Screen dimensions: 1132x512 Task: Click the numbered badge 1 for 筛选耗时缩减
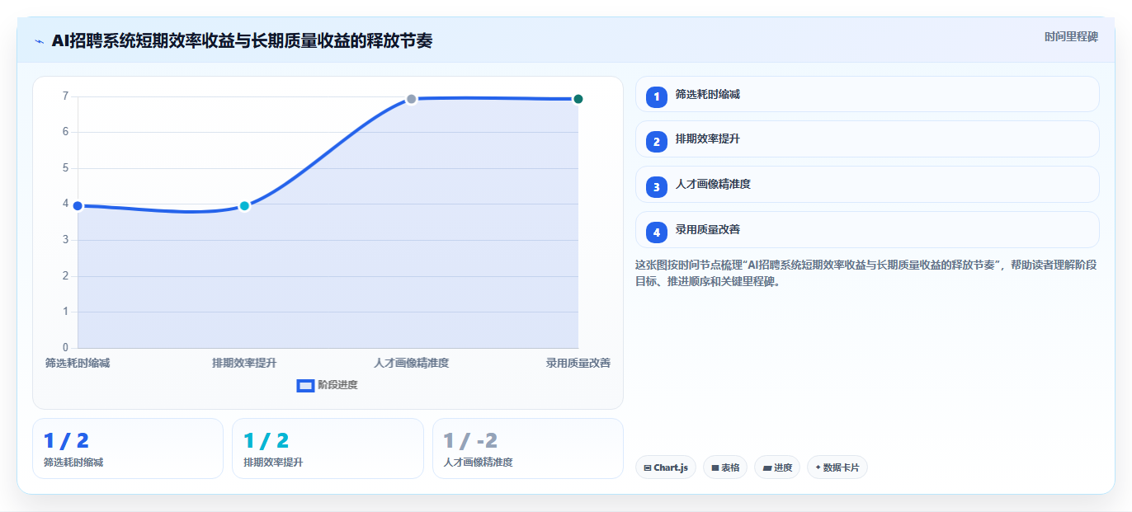657,96
